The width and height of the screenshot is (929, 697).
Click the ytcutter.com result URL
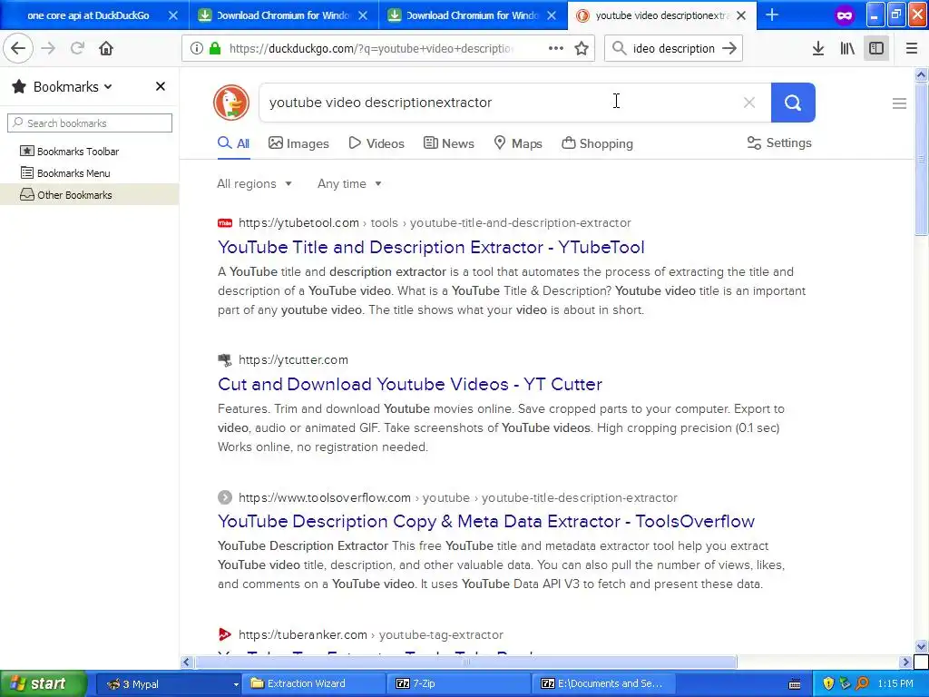(x=293, y=359)
